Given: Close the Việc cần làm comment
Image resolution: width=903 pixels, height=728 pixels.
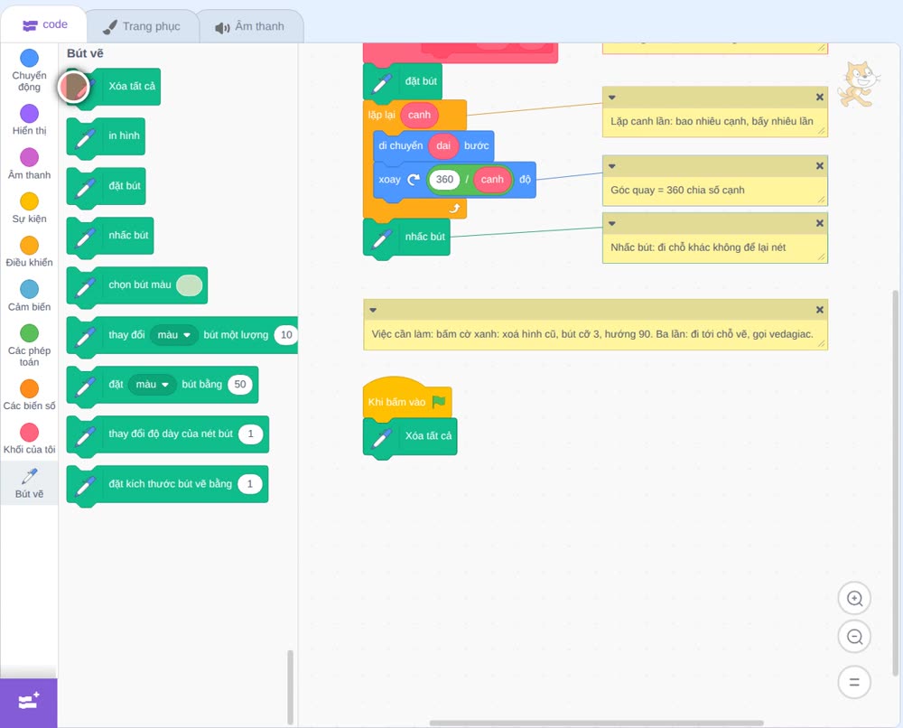Looking at the screenshot, I should tap(820, 310).
